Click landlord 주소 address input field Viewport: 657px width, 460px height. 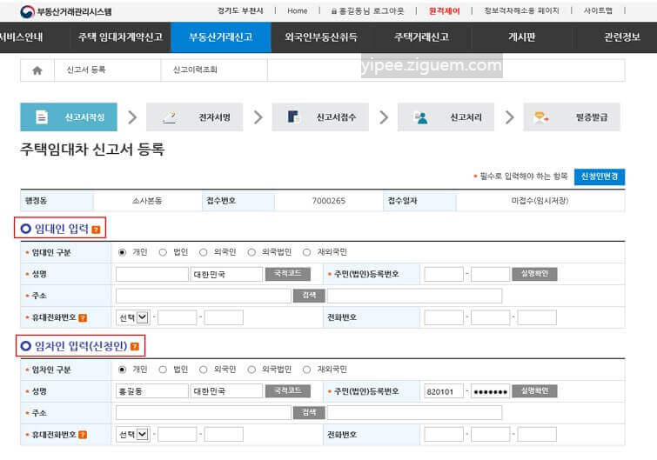coord(204,296)
